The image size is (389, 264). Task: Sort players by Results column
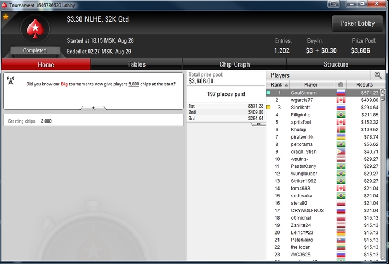(x=365, y=84)
